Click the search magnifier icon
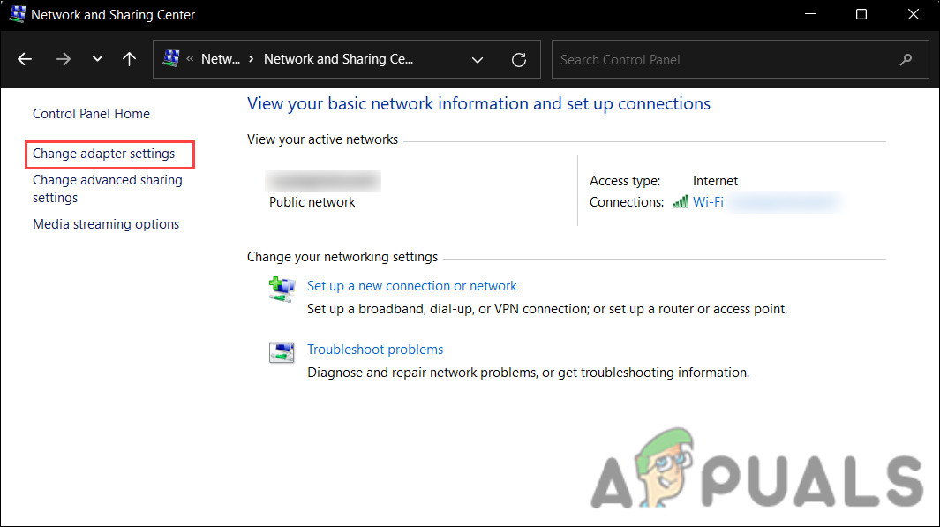 click(x=906, y=60)
